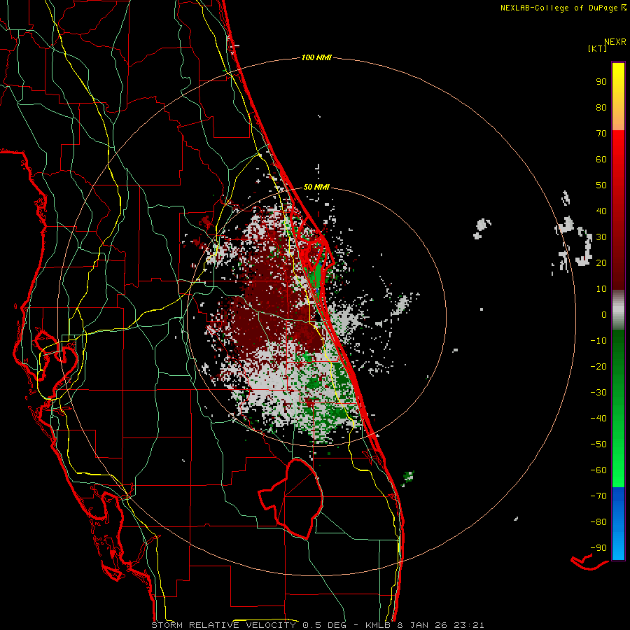Click the NEXR label above the color scale
The height and width of the screenshot is (630, 630).
click(x=615, y=42)
